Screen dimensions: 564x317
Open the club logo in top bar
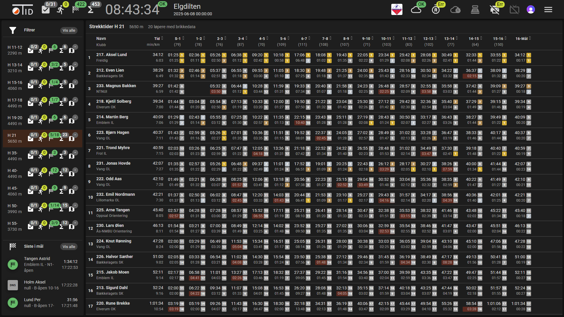(x=397, y=9)
